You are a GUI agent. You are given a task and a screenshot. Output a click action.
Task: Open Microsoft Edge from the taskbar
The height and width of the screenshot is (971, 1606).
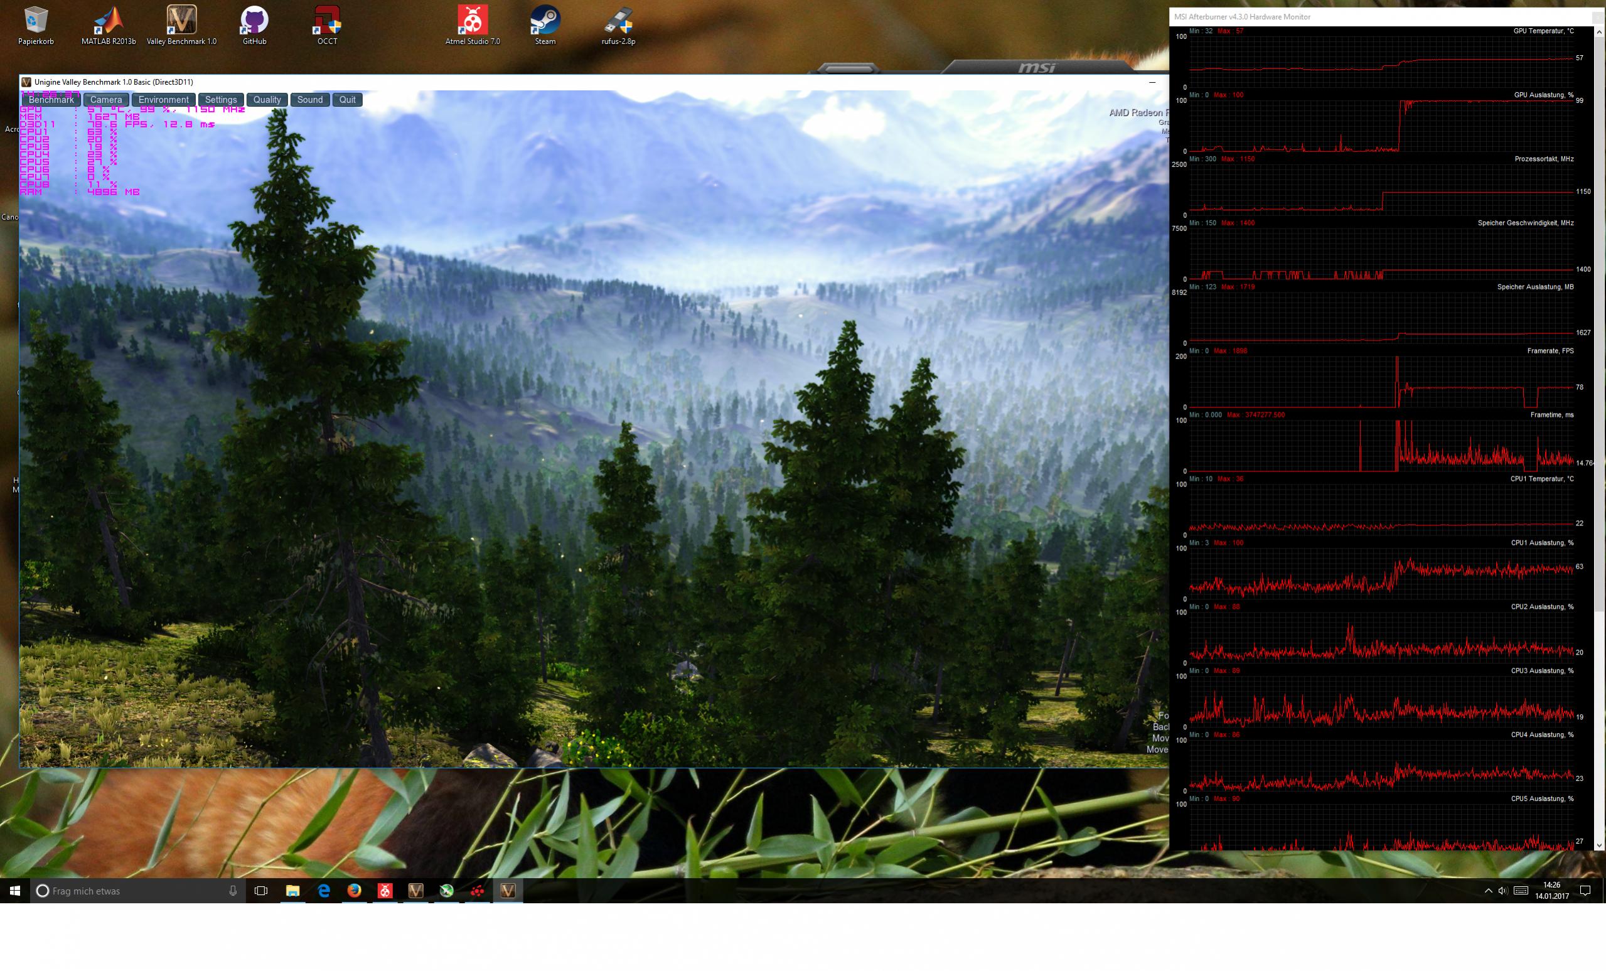point(323,890)
